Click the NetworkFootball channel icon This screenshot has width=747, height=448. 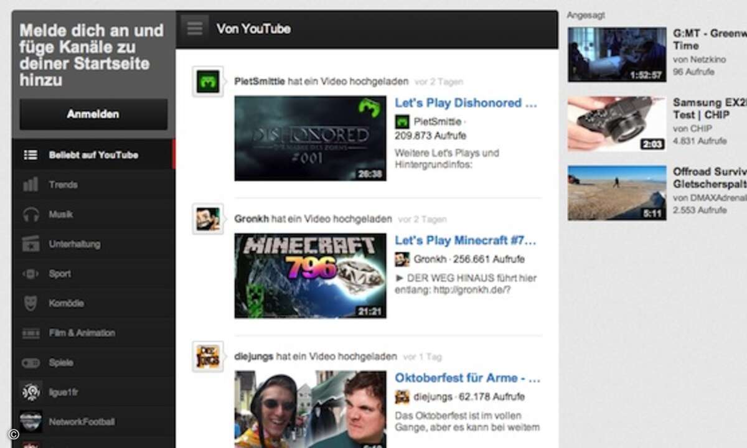(31, 421)
